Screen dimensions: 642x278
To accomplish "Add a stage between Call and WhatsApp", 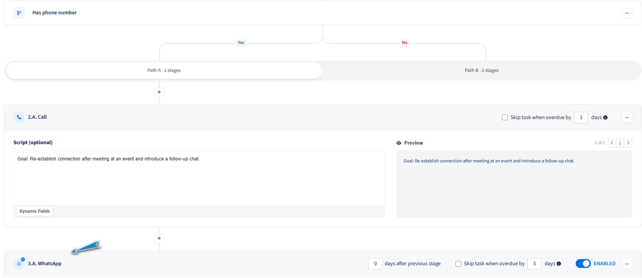I will (159, 238).
